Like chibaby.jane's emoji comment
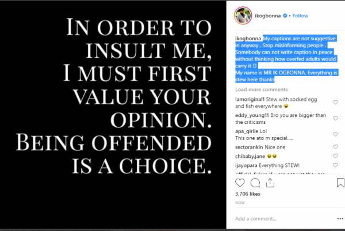345x231 pixels. coord(335,156)
